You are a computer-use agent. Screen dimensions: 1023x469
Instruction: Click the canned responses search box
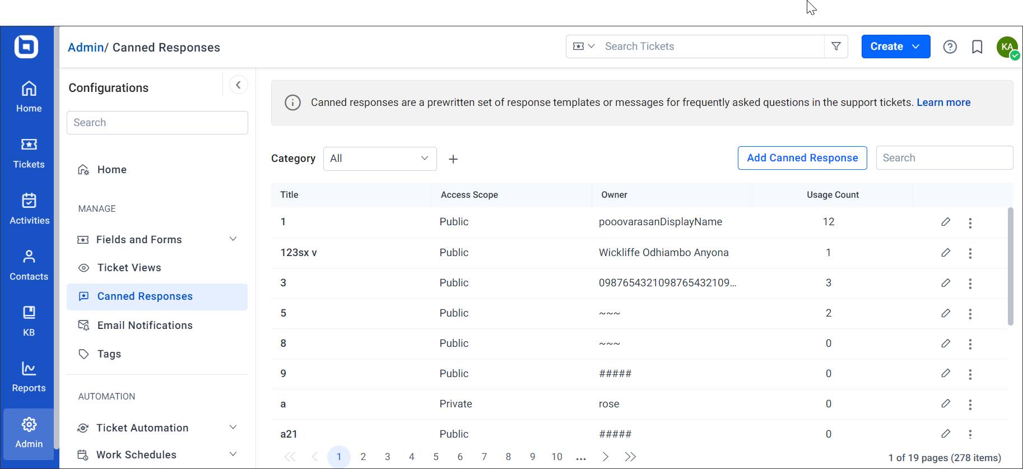(x=945, y=158)
